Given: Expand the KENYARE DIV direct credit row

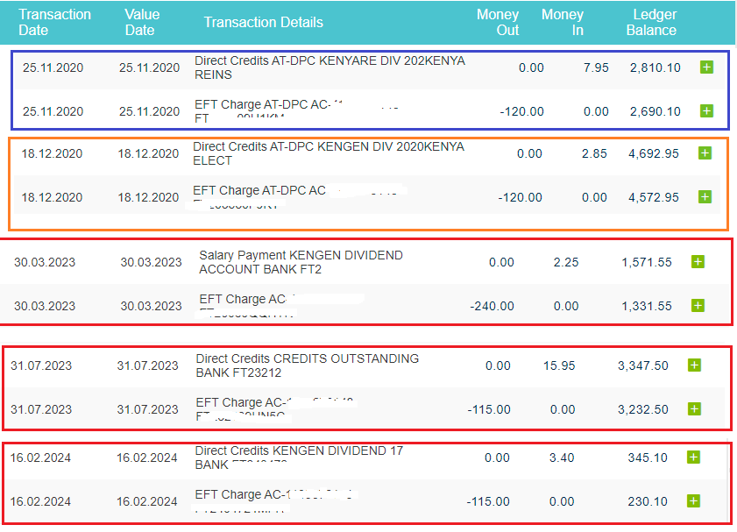Looking at the screenshot, I should [x=706, y=67].
